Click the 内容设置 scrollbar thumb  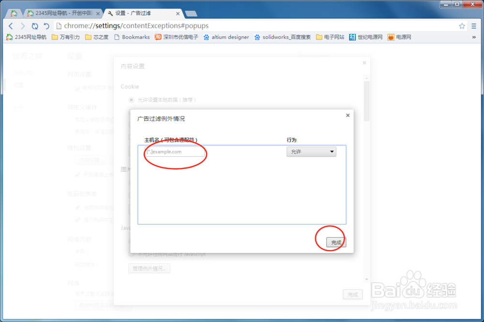(367, 101)
